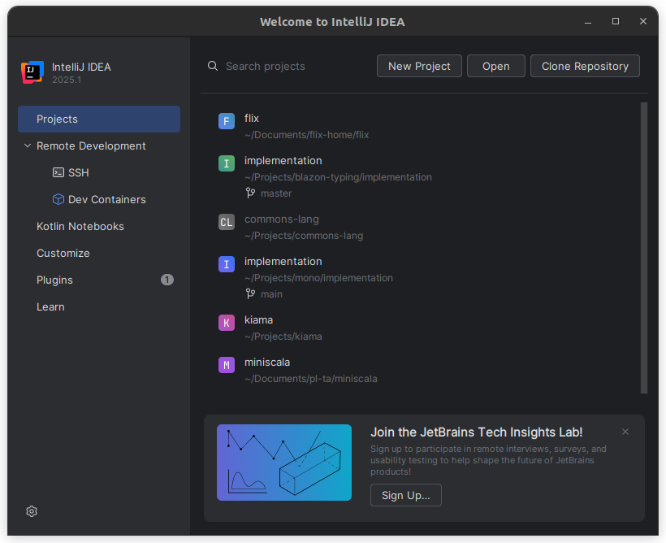
Task: Click the purple M icon for miniscala
Action: [x=227, y=366]
